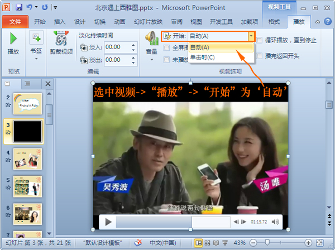Step video forward one frame
The height and width of the screenshot is (250, 335).
tap(243, 222)
